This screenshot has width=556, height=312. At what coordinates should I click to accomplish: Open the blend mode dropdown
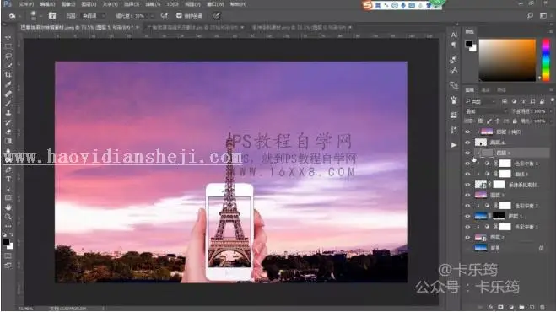[486, 111]
